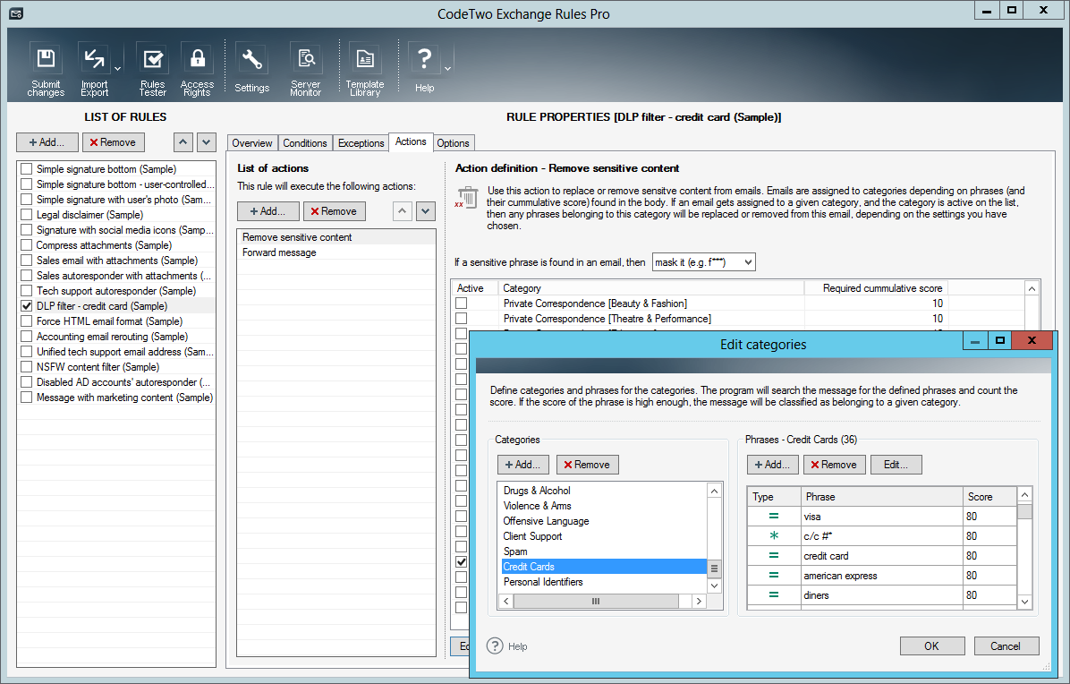Select the equals icon for diners phrase
Screen dimensions: 1070x684
(x=774, y=595)
